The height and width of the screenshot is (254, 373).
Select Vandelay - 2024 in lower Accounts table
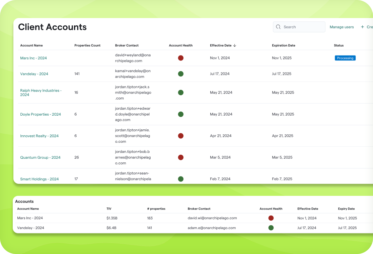pos(30,228)
